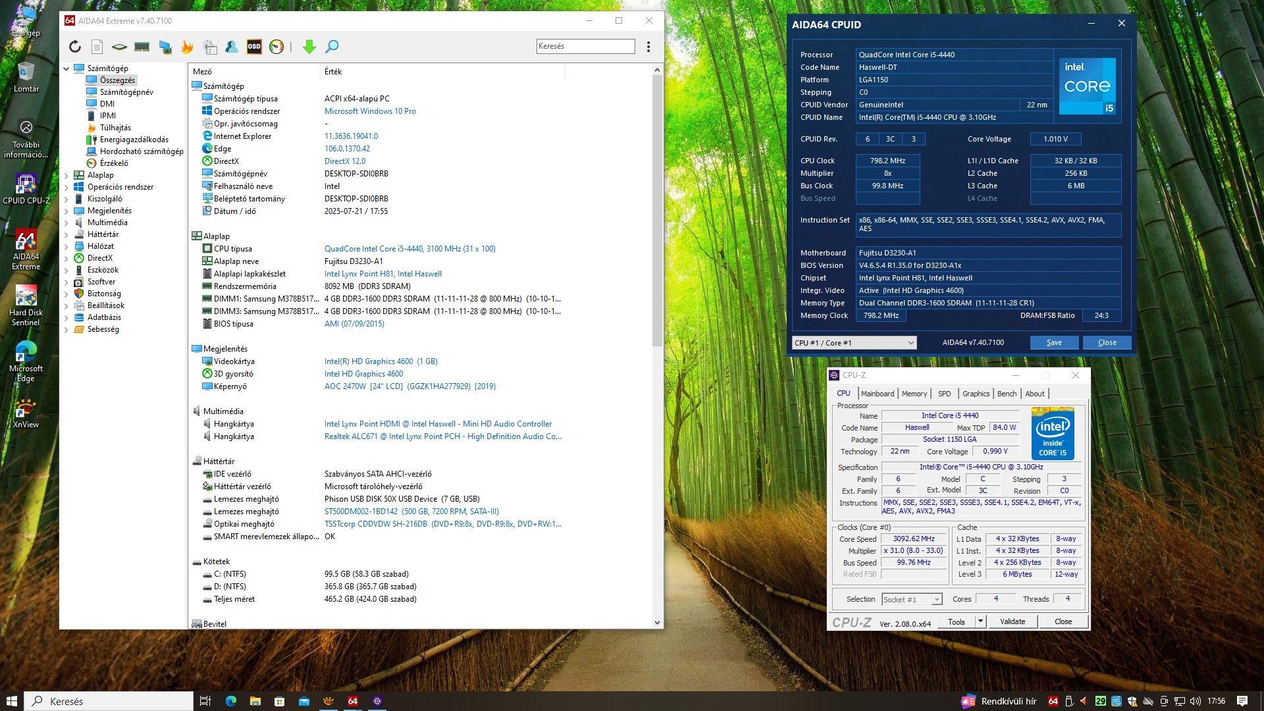Open the three-dot menu in AIDA64
This screenshot has width=1264, height=711.
pyautogui.click(x=648, y=47)
